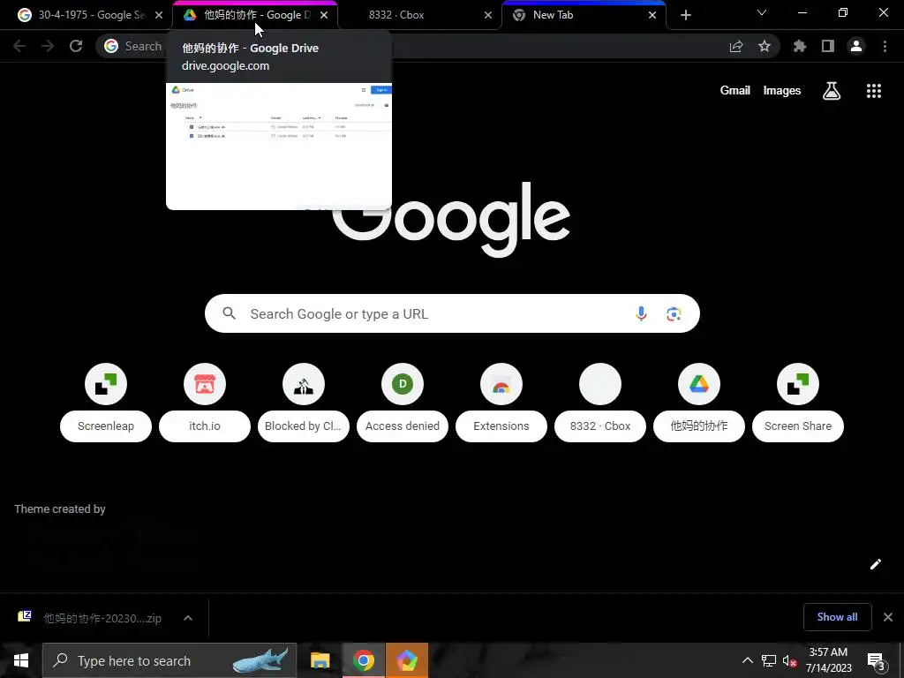Open the Extensions shortcut tile
The width and height of the screenshot is (904, 678).
click(501, 403)
